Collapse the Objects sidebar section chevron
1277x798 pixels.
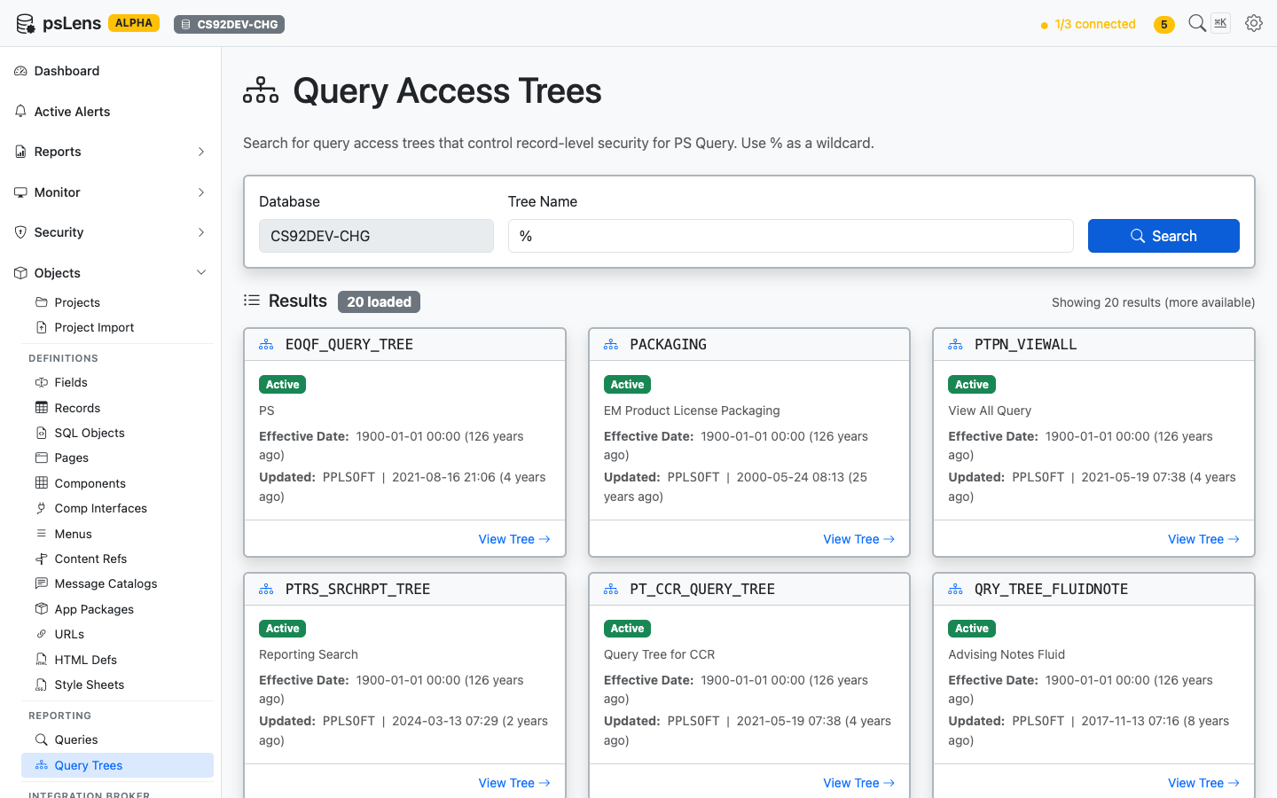click(x=201, y=273)
